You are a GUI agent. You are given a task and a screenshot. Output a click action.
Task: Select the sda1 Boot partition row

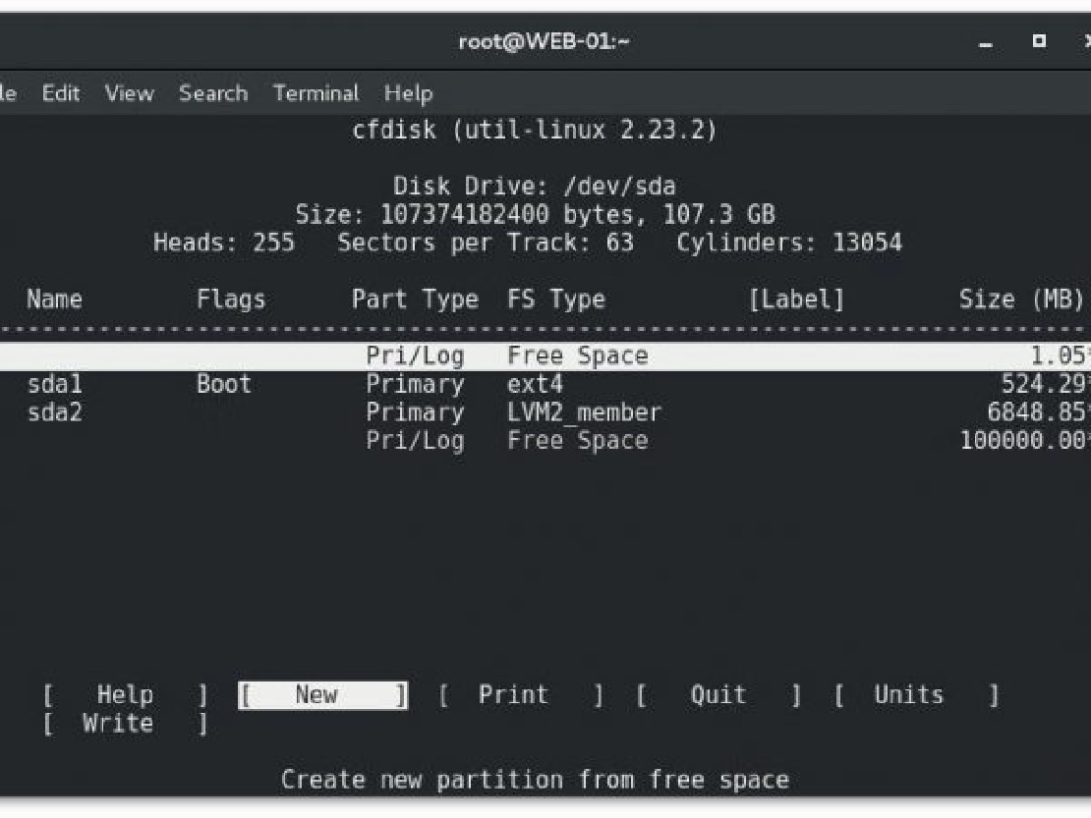pyautogui.click(x=545, y=384)
